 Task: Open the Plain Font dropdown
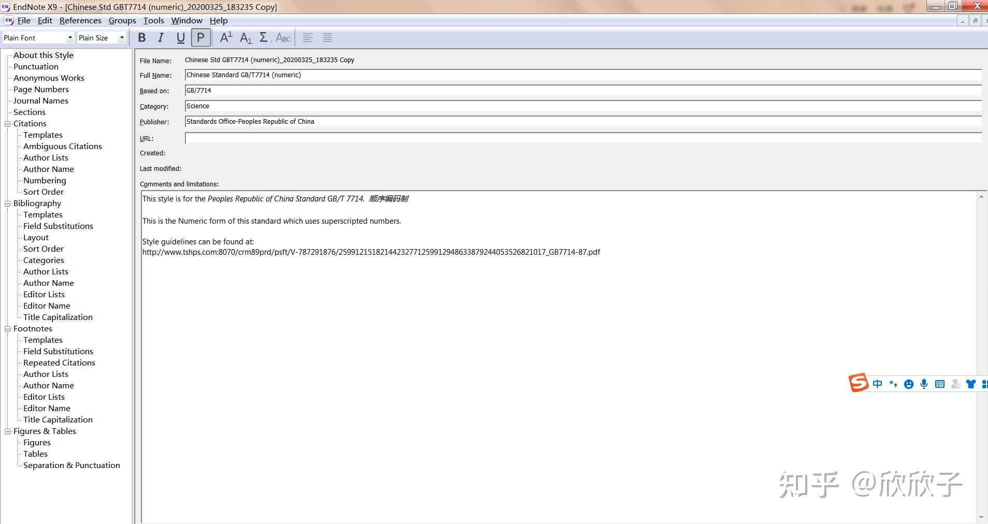coord(70,38)
